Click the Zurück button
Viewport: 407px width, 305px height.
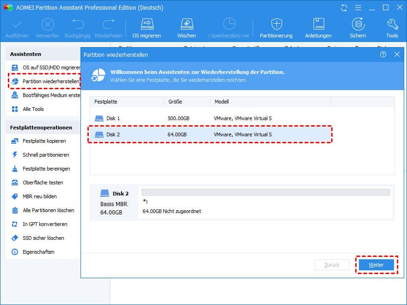(332, 265)
